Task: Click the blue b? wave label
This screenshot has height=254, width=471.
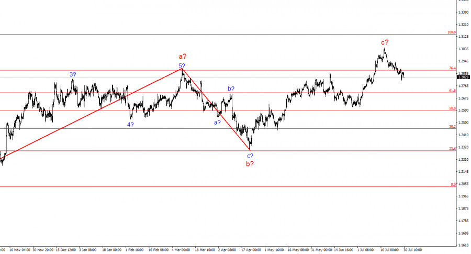Action: [231, 89]
